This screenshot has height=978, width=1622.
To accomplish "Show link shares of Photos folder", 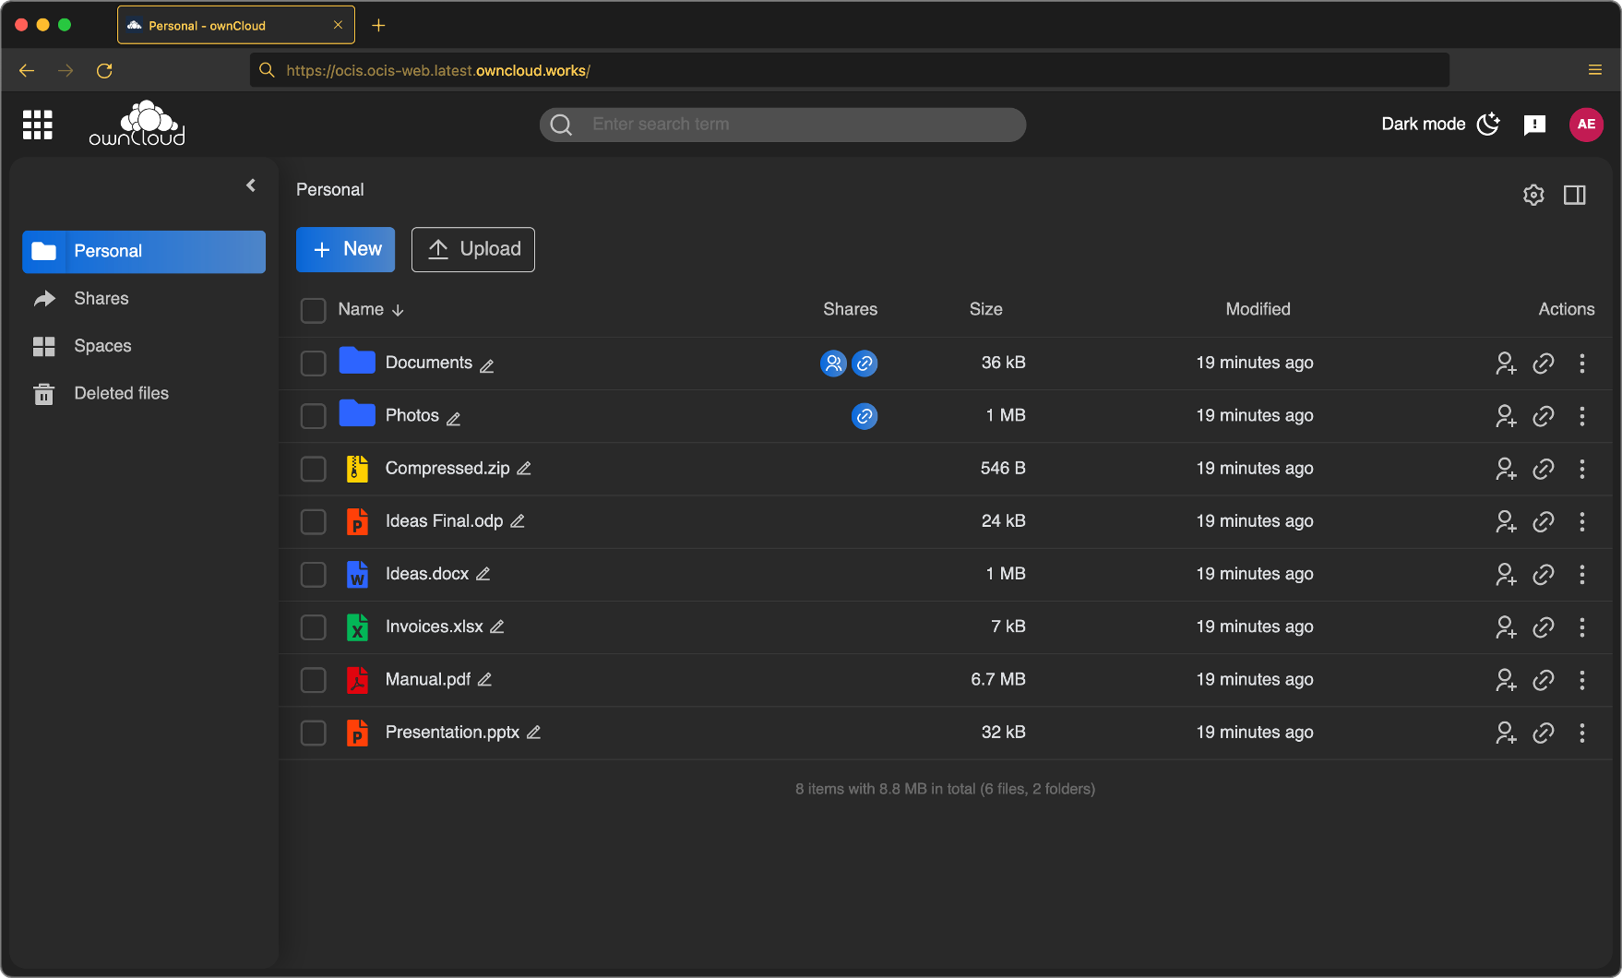I will tap(865, 416).
